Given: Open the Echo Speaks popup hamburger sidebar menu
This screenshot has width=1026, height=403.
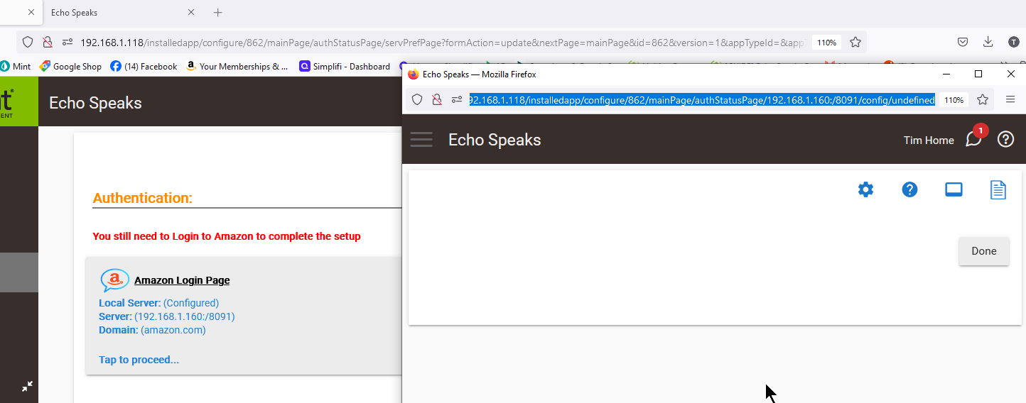Looking at the screenshot, I should tap(421, 139).
